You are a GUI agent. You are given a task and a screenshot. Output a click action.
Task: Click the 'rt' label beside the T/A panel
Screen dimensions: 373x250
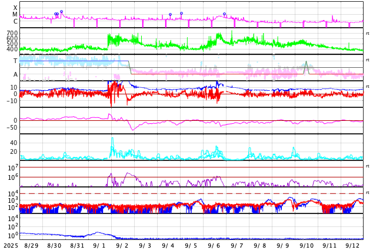pos(368,60)
